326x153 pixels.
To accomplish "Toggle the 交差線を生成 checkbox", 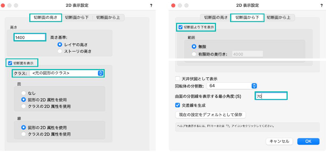I will [x=178, y=105].
